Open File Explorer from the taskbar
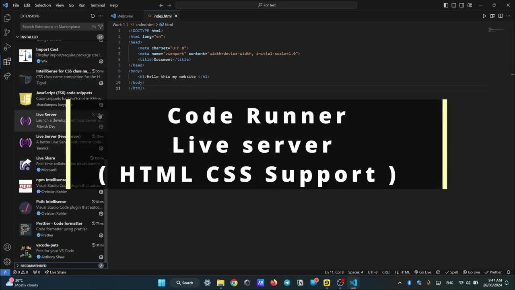This screenshot has width=515, height=290. (x=220, y=283)
